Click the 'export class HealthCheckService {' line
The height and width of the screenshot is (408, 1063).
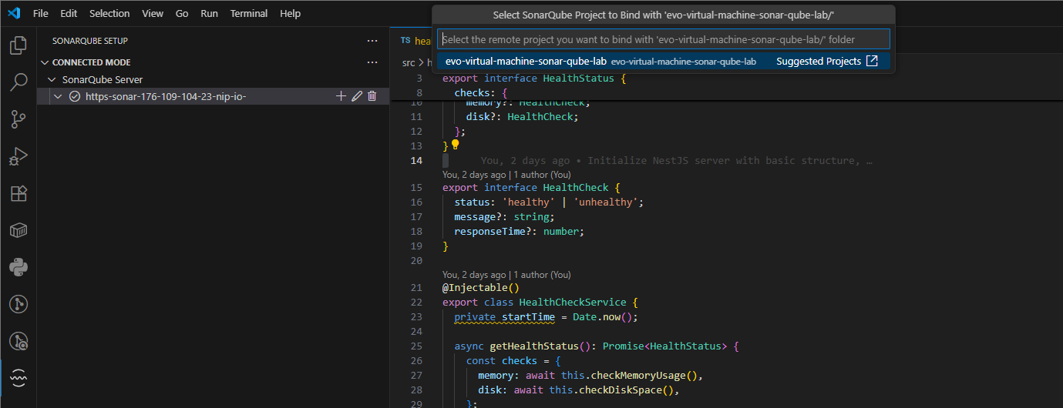pyautogui.click(x=540, y=302)
